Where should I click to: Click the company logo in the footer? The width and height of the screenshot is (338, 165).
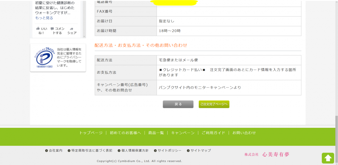267,155
